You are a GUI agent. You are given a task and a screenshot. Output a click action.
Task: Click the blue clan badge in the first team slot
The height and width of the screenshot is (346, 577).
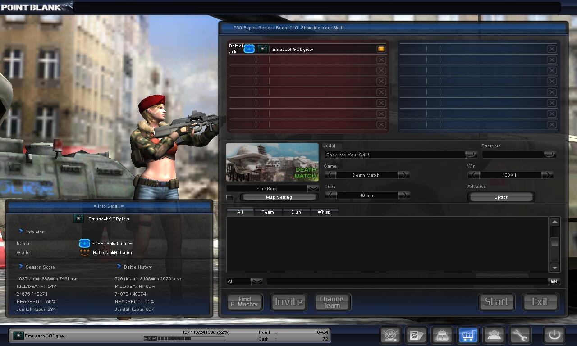(249, 49)
